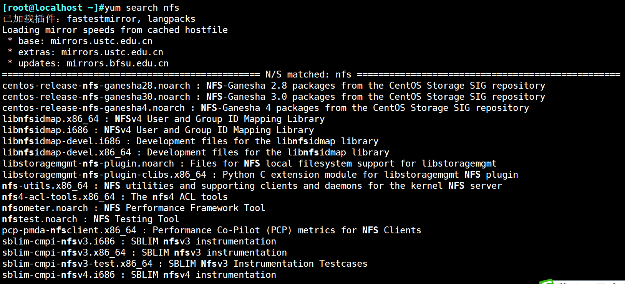Click the input method toolbar at bottom right
Screen dimensions: 625x284
tap(588, 282)
